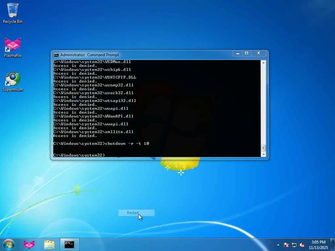Click the WWanAPI.dll path line
Image resolution: width=335 pixels, height=251 pixels.
[93, 116]
